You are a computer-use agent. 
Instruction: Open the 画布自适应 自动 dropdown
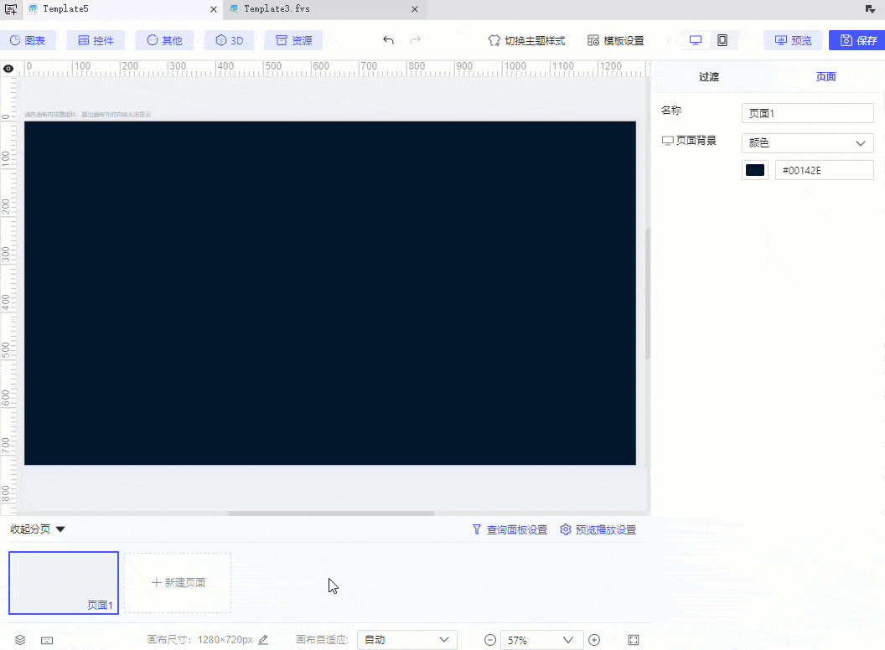pyautogui.click(x=406, y=639)
